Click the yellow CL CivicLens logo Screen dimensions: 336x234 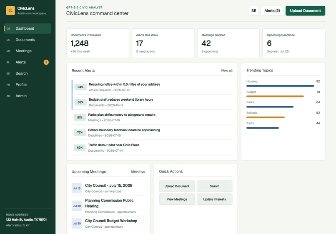pyautogui.click(x=10, y=10)
